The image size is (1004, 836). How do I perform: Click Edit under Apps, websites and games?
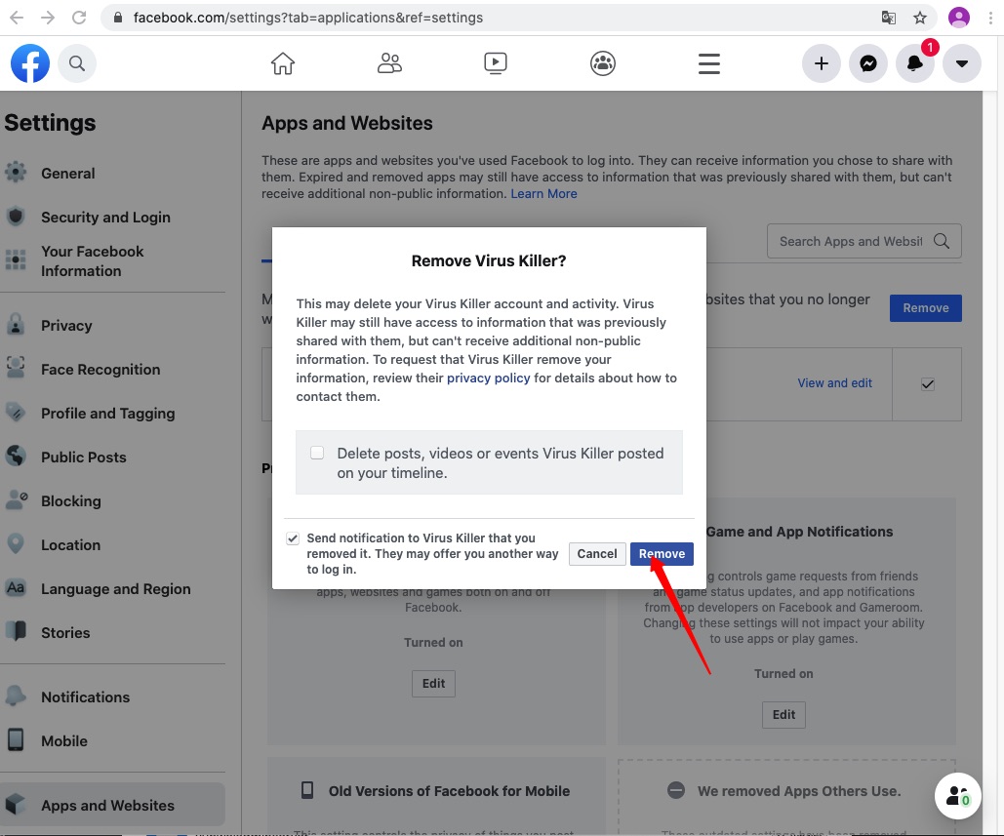click(433, 684)
